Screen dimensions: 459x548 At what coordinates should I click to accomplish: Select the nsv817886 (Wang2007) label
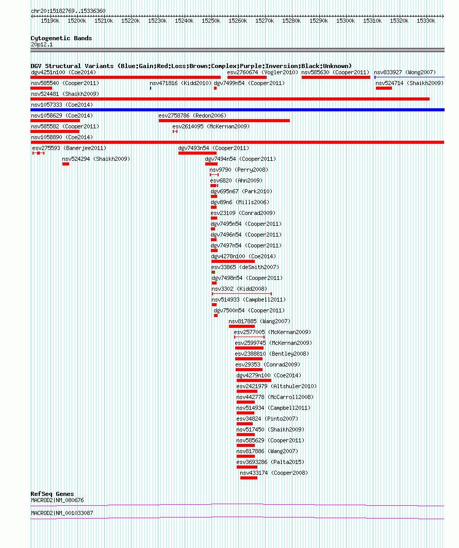pyautogui.click(x=268, y=452)
